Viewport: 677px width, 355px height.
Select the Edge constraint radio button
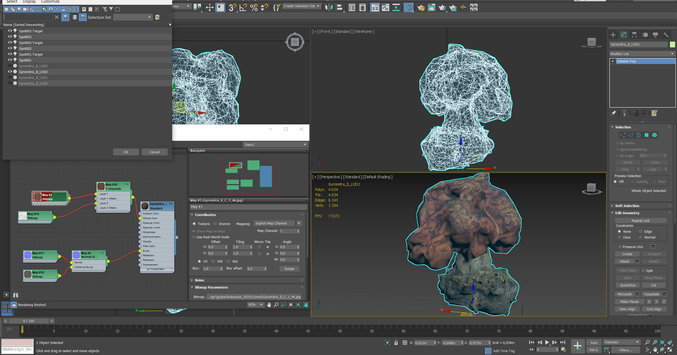(641, 231)
